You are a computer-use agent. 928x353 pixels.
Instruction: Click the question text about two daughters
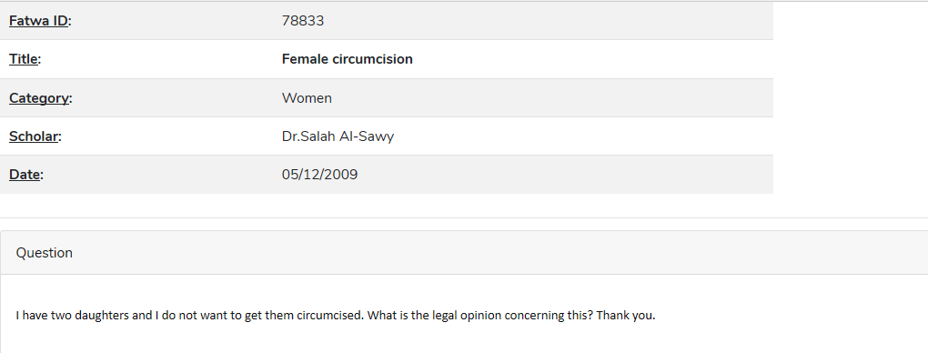click(336, 315)
